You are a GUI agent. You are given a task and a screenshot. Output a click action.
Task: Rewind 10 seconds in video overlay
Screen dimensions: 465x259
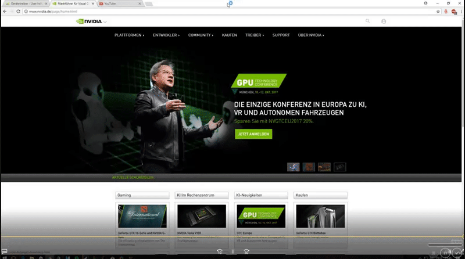coord(220,251)
